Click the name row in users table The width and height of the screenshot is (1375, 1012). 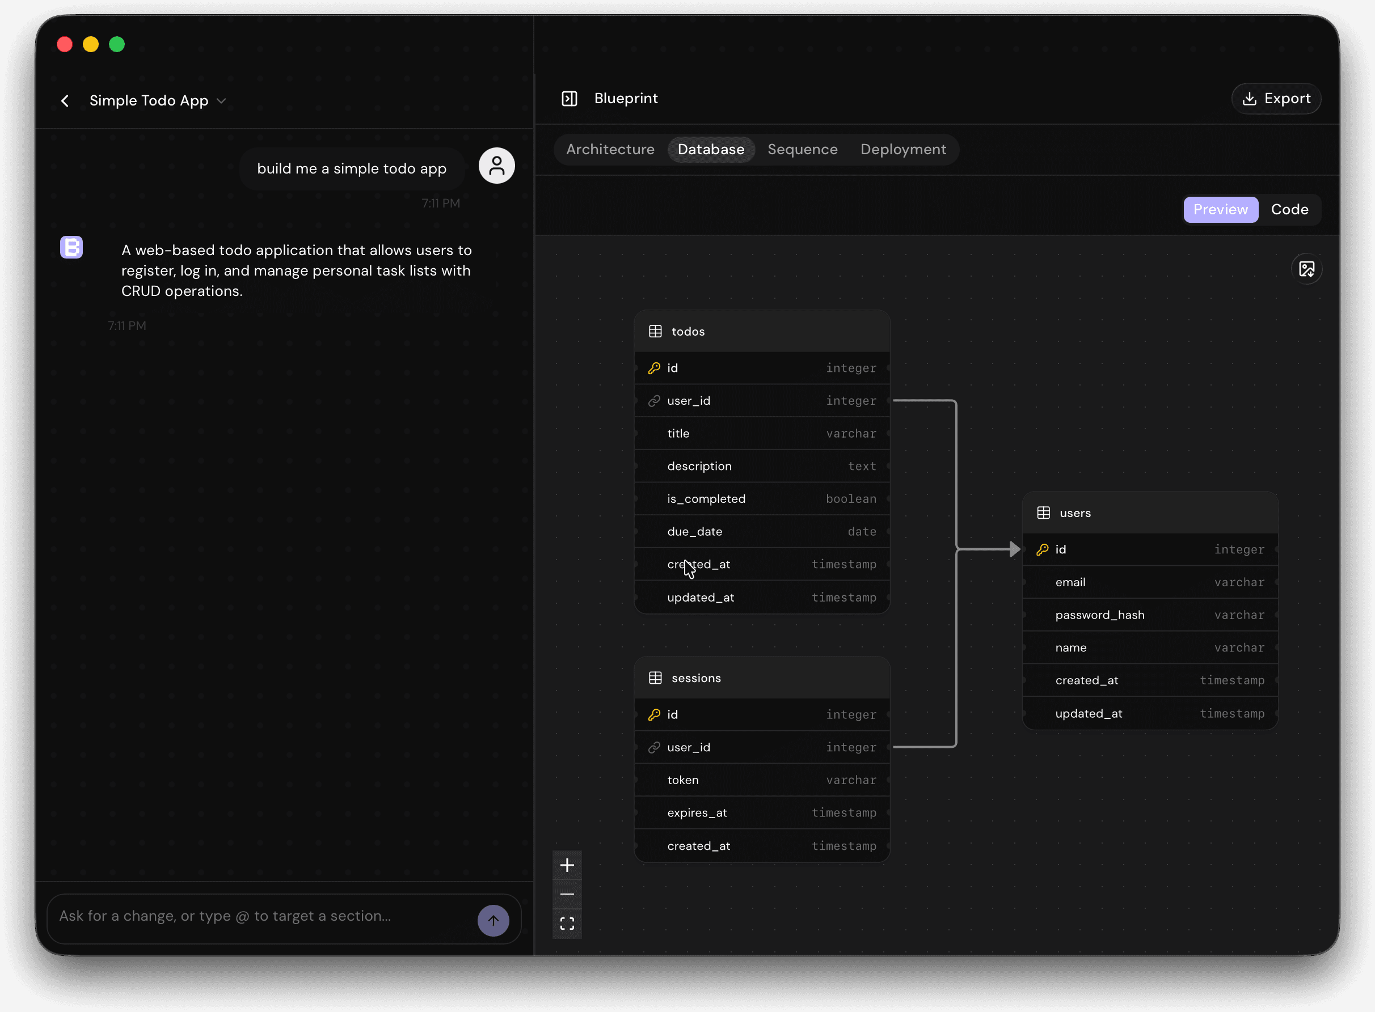pos(1150,647)
